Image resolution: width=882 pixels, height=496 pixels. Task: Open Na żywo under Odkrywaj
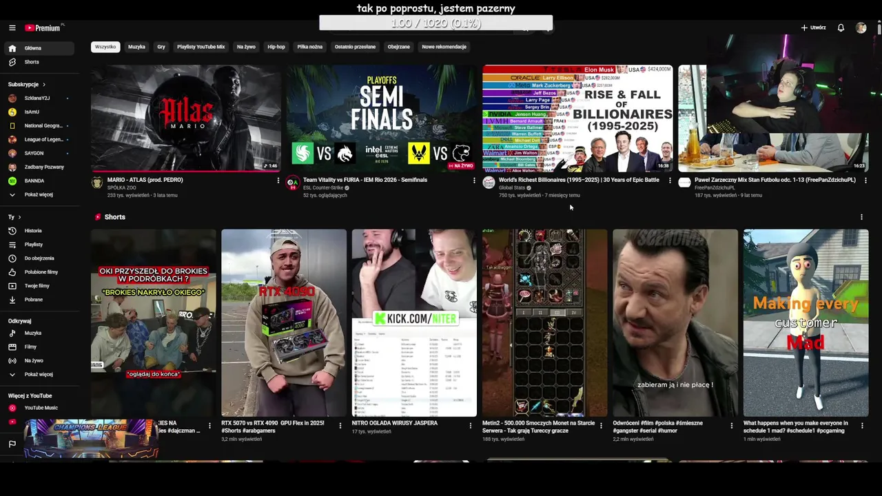coord(38,361)
